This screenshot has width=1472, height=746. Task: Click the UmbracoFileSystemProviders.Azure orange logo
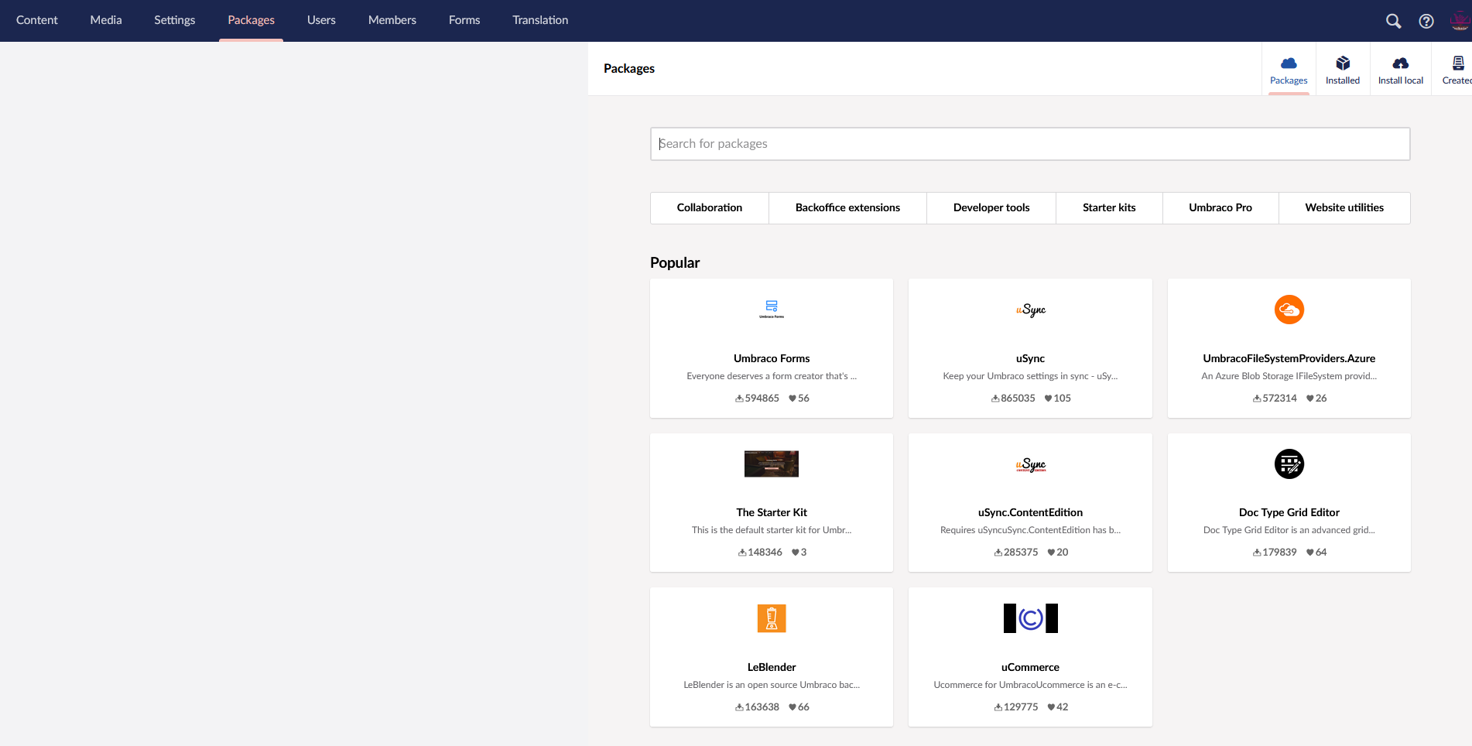(x=1289, y=309)
